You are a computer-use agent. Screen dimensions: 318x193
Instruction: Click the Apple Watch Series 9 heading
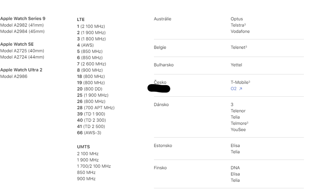point(23,19)
